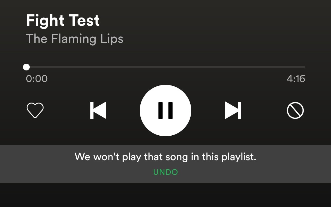
Task: Seek to the far right end of progress bar
Action: pos(304,67)
